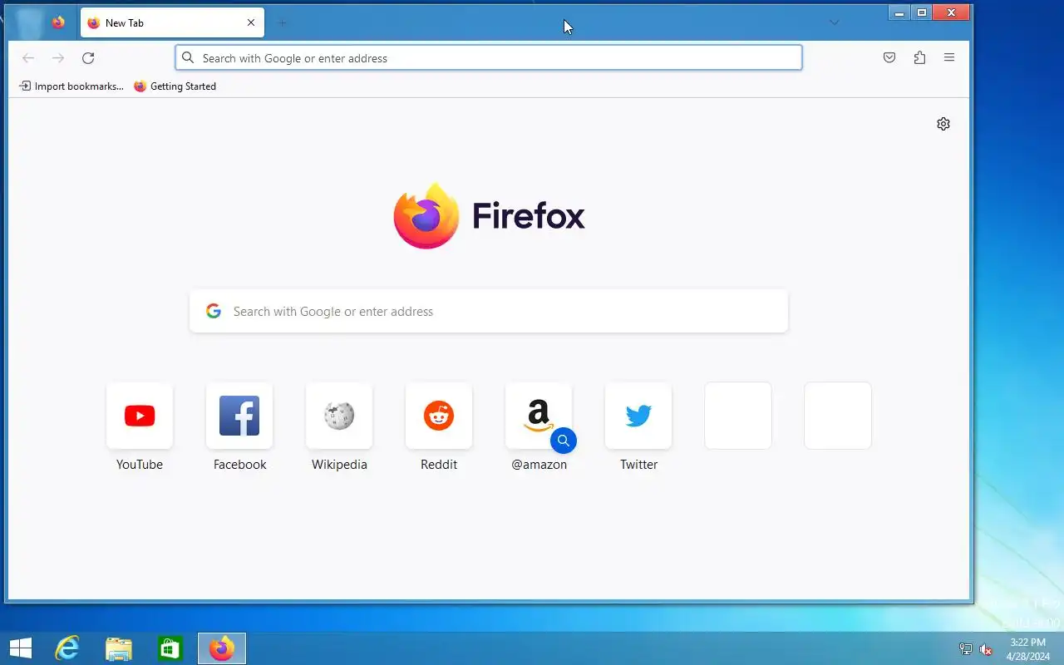Maximize the Firefox window
Screen dimensions: 1064x665
tap(922, 12)
